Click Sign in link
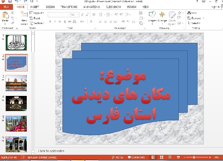 pyautogui.click(x=215, y=7)
